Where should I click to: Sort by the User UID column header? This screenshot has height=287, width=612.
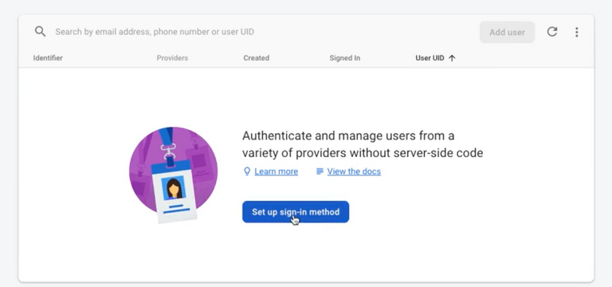point(430,58)
